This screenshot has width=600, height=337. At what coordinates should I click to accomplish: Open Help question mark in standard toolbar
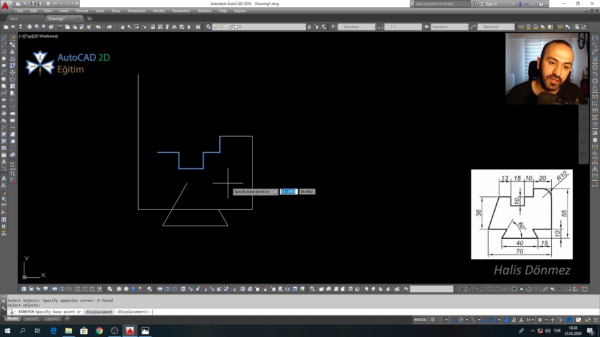coord(198,27)
